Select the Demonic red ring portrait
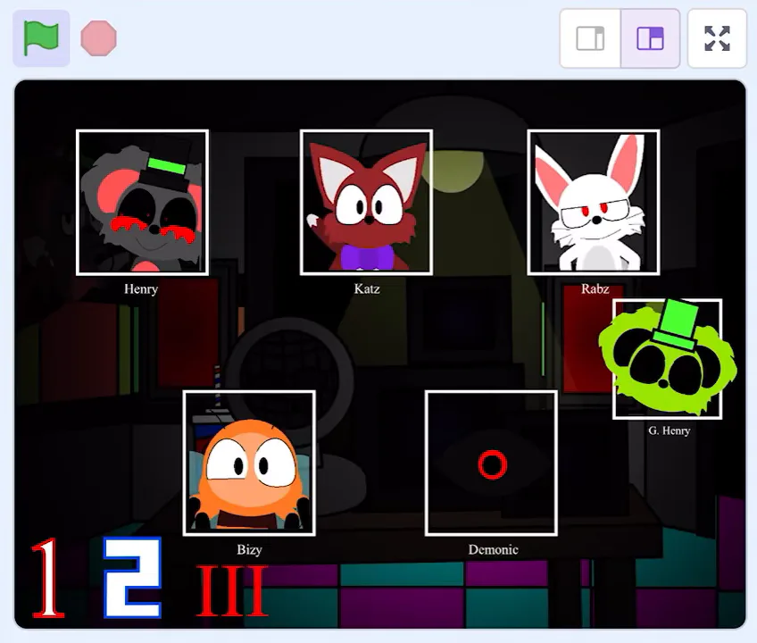Image resolution: width=757 pixels, height=643 pixels. (x=492, y=463)
